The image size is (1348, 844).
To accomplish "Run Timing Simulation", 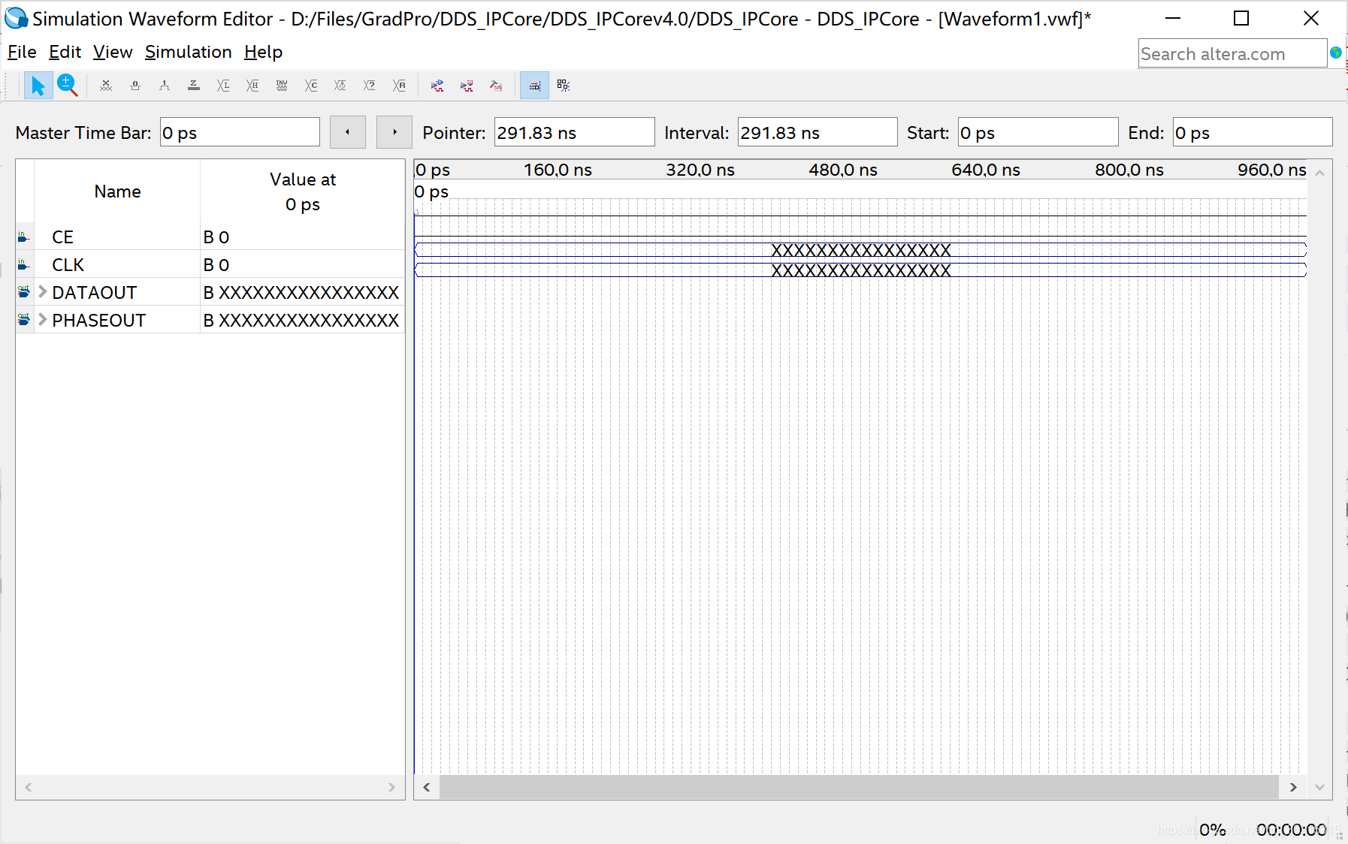I will click(x=467, y=86).
